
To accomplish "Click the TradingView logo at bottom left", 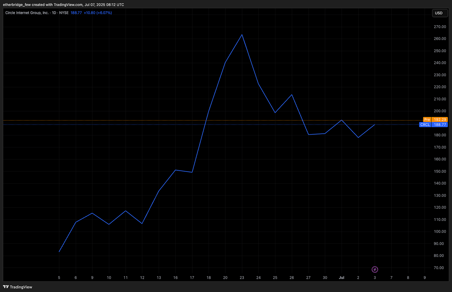I will (18, 287).
